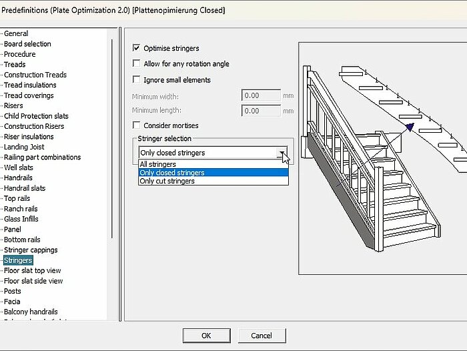Image resolution: width=467 pixels, height=351 pixels.
Task: Click the Cancel button
Action: pos(262,336)
